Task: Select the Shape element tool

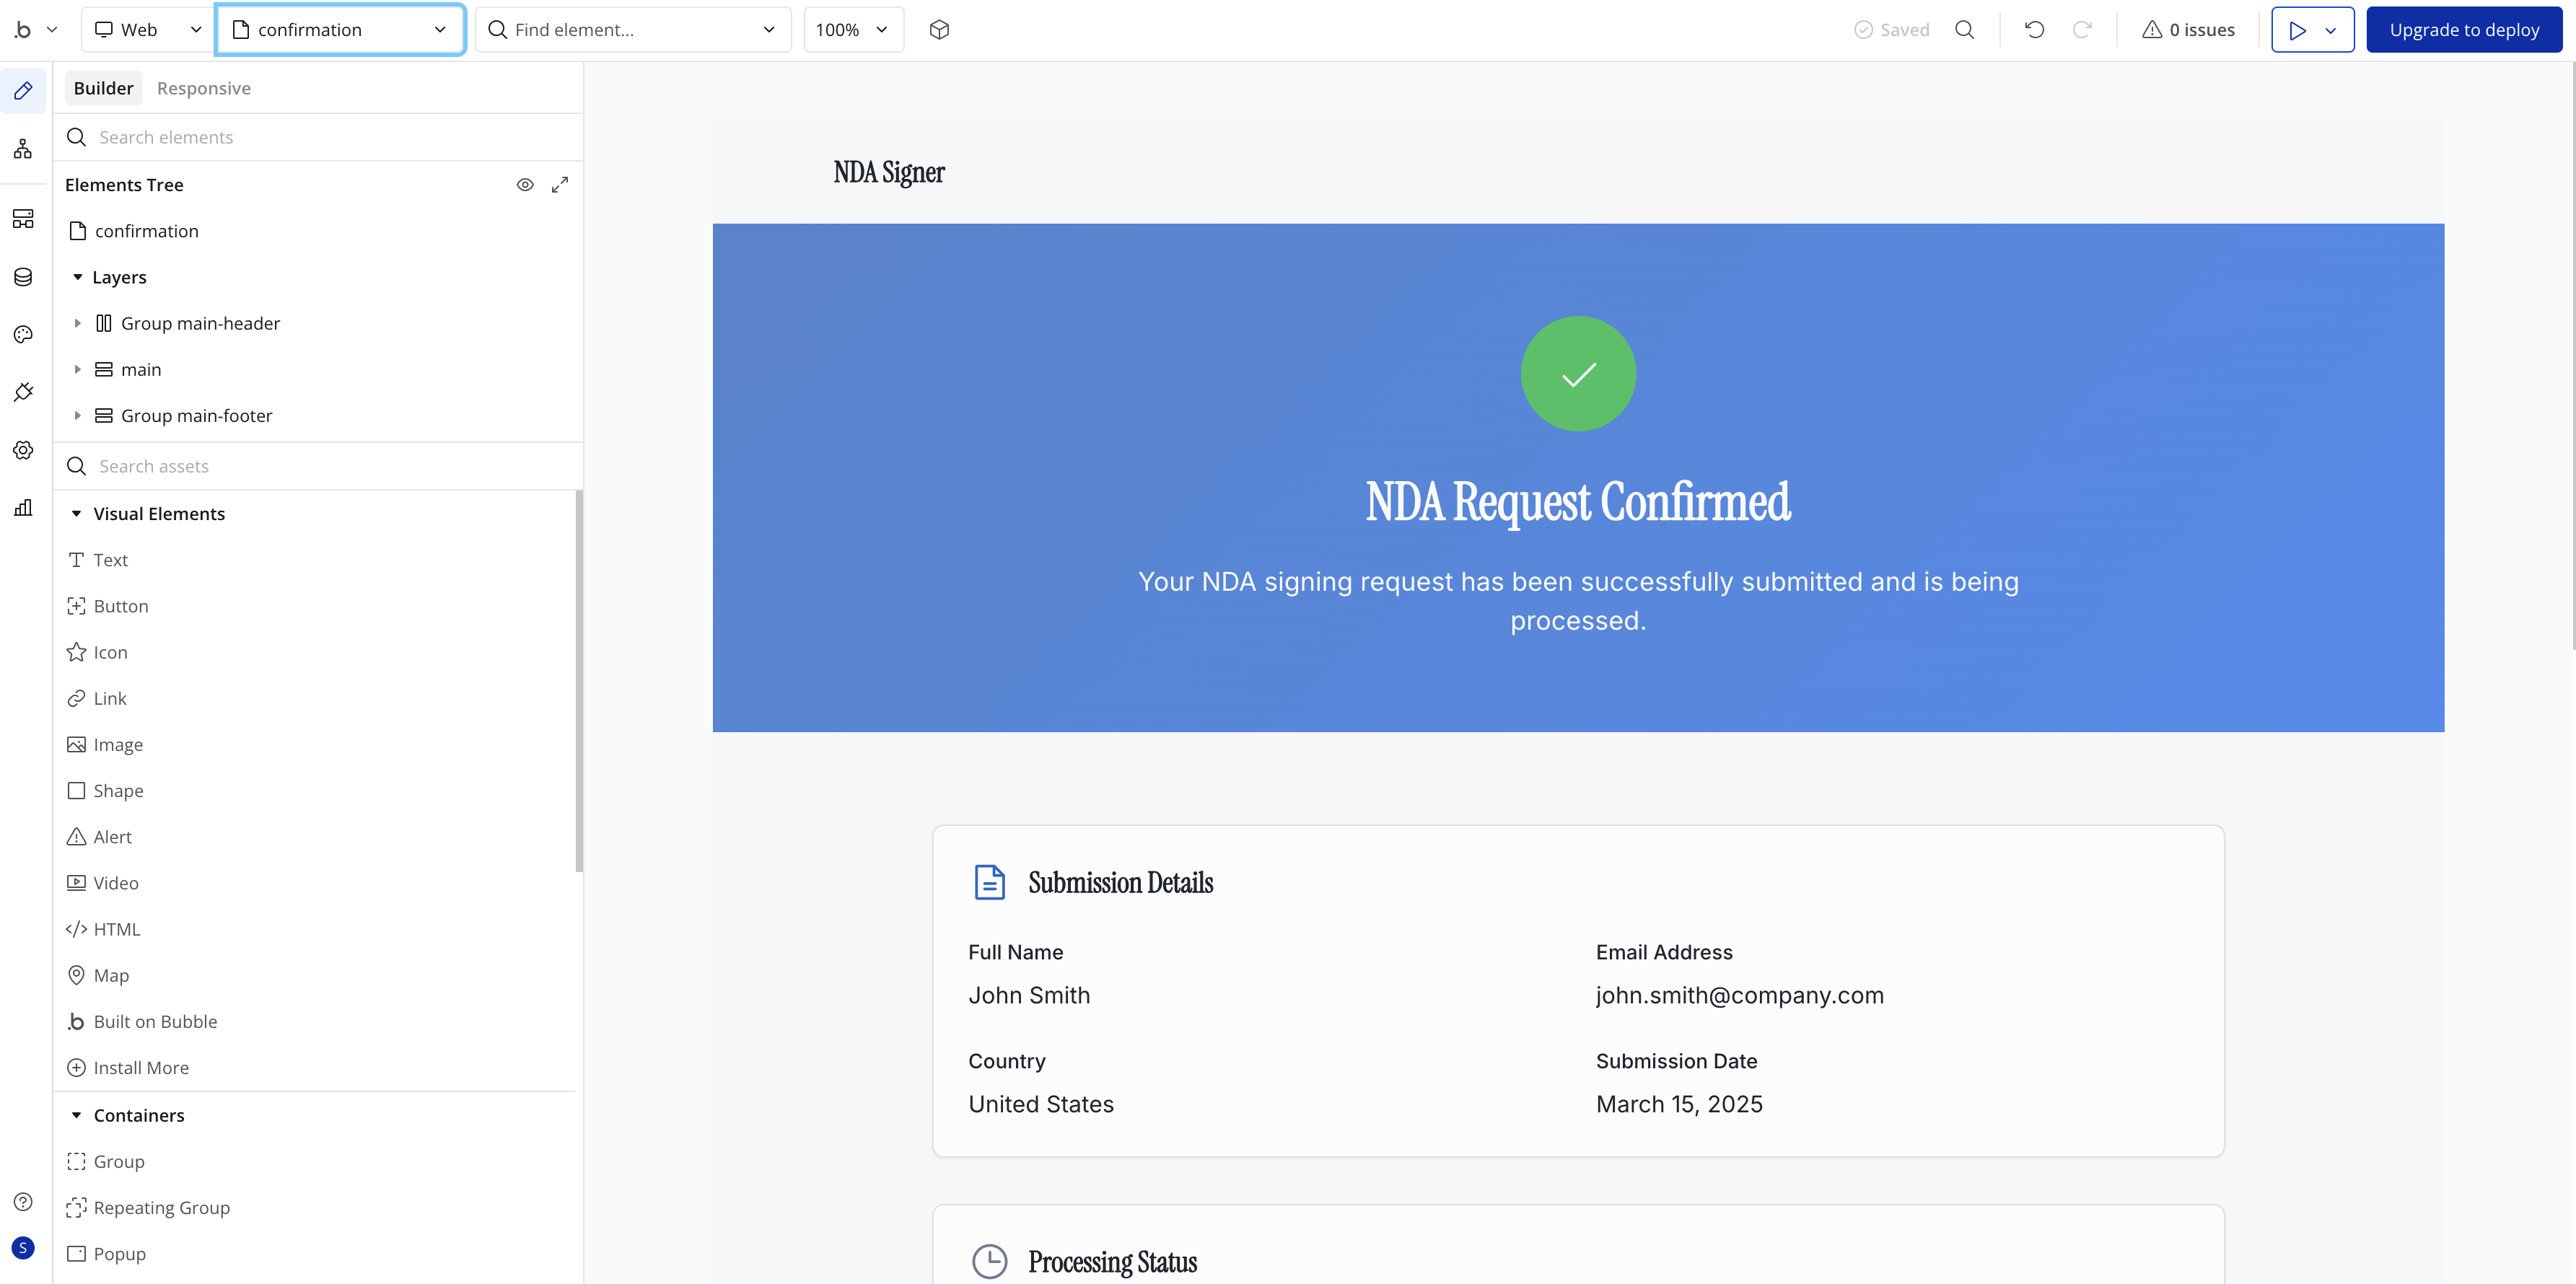Action: click(105, 790)
